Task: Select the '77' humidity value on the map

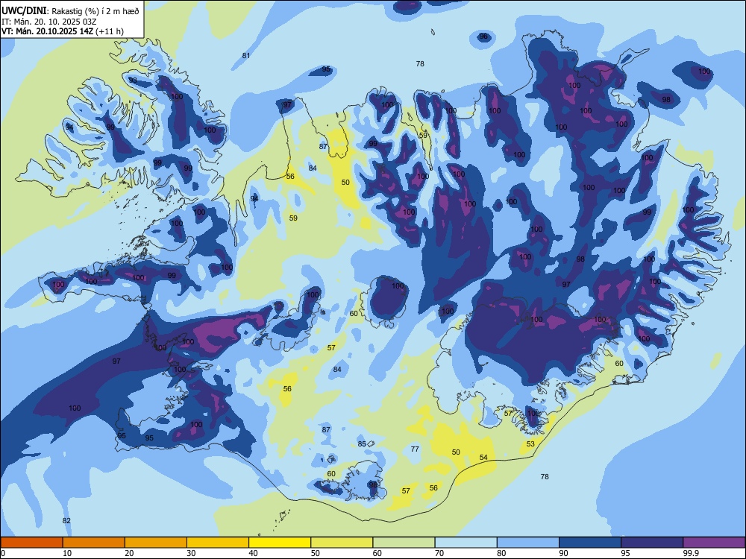Action: click(415, 449)
